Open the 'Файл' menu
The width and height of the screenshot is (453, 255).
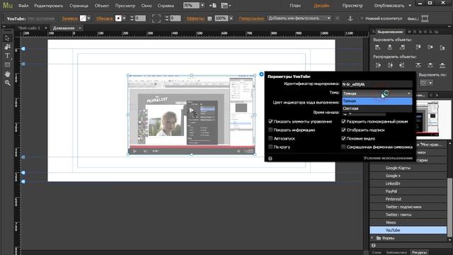pos(23,6)
